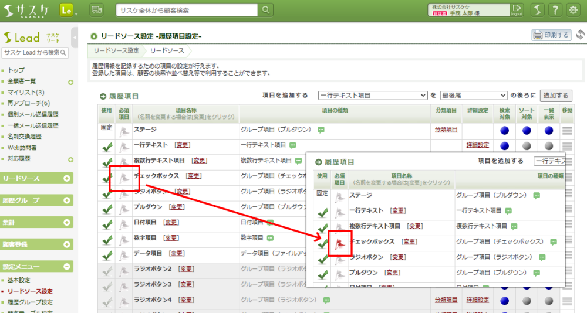The image size is (587, 313).
Task: Click the required flag icon for チェックボックス
Action: click(124, 177)
